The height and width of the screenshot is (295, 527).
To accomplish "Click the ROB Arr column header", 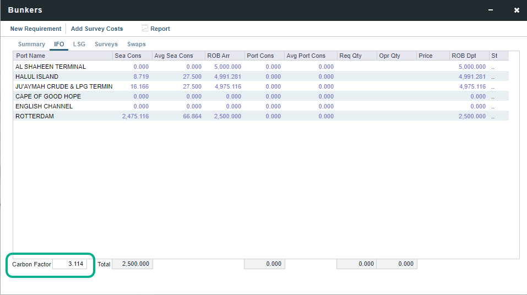I will [219, 56].
